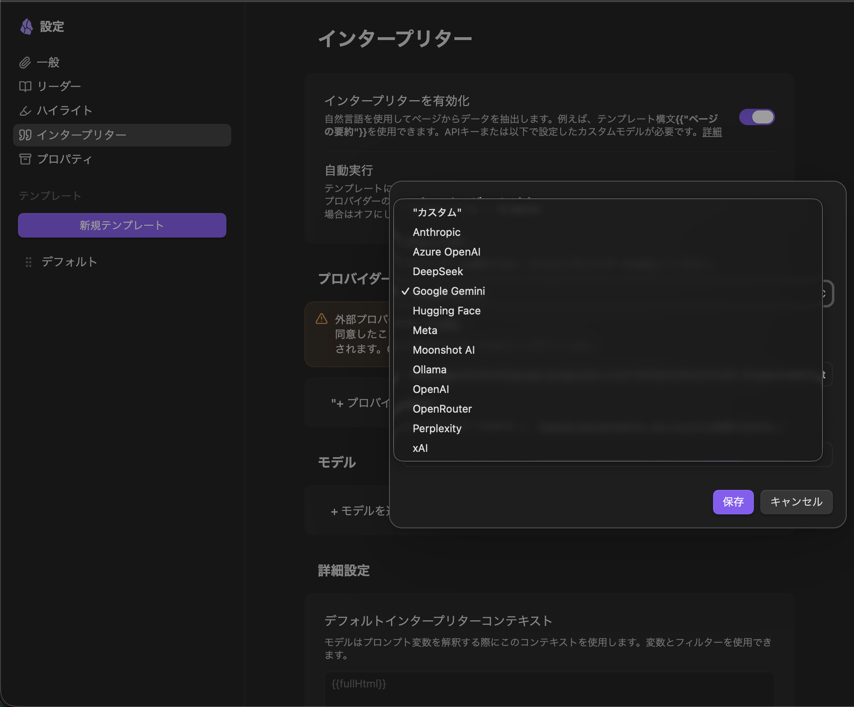Click the warning triangle icon in the provider notice
Viewport: 854px width, 707px height.
coord(322,319)
